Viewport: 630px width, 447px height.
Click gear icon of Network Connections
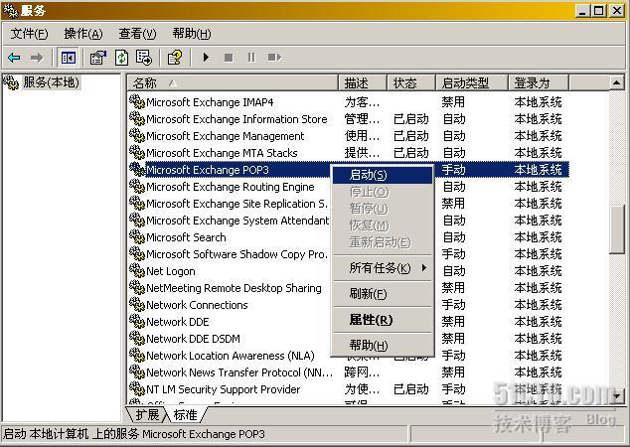pos(137,304)
